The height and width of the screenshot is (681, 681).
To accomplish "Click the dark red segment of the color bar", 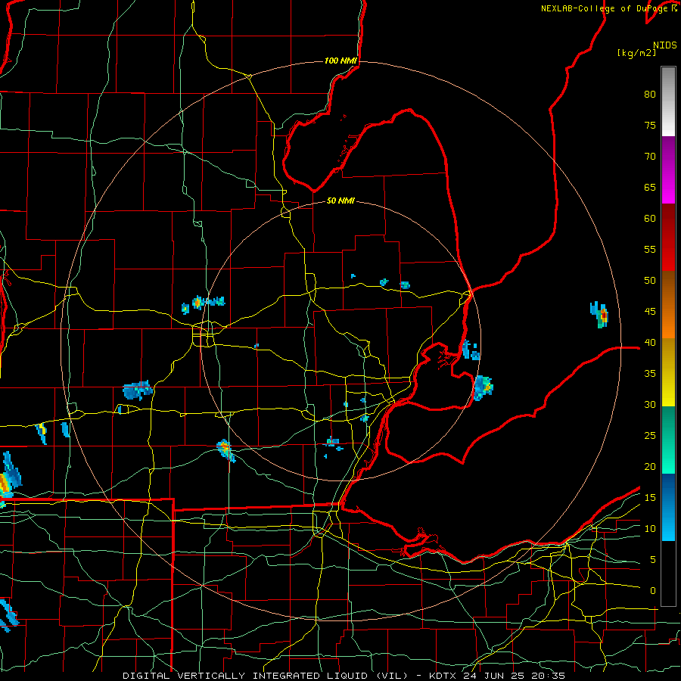I will [x=668, y=237].
